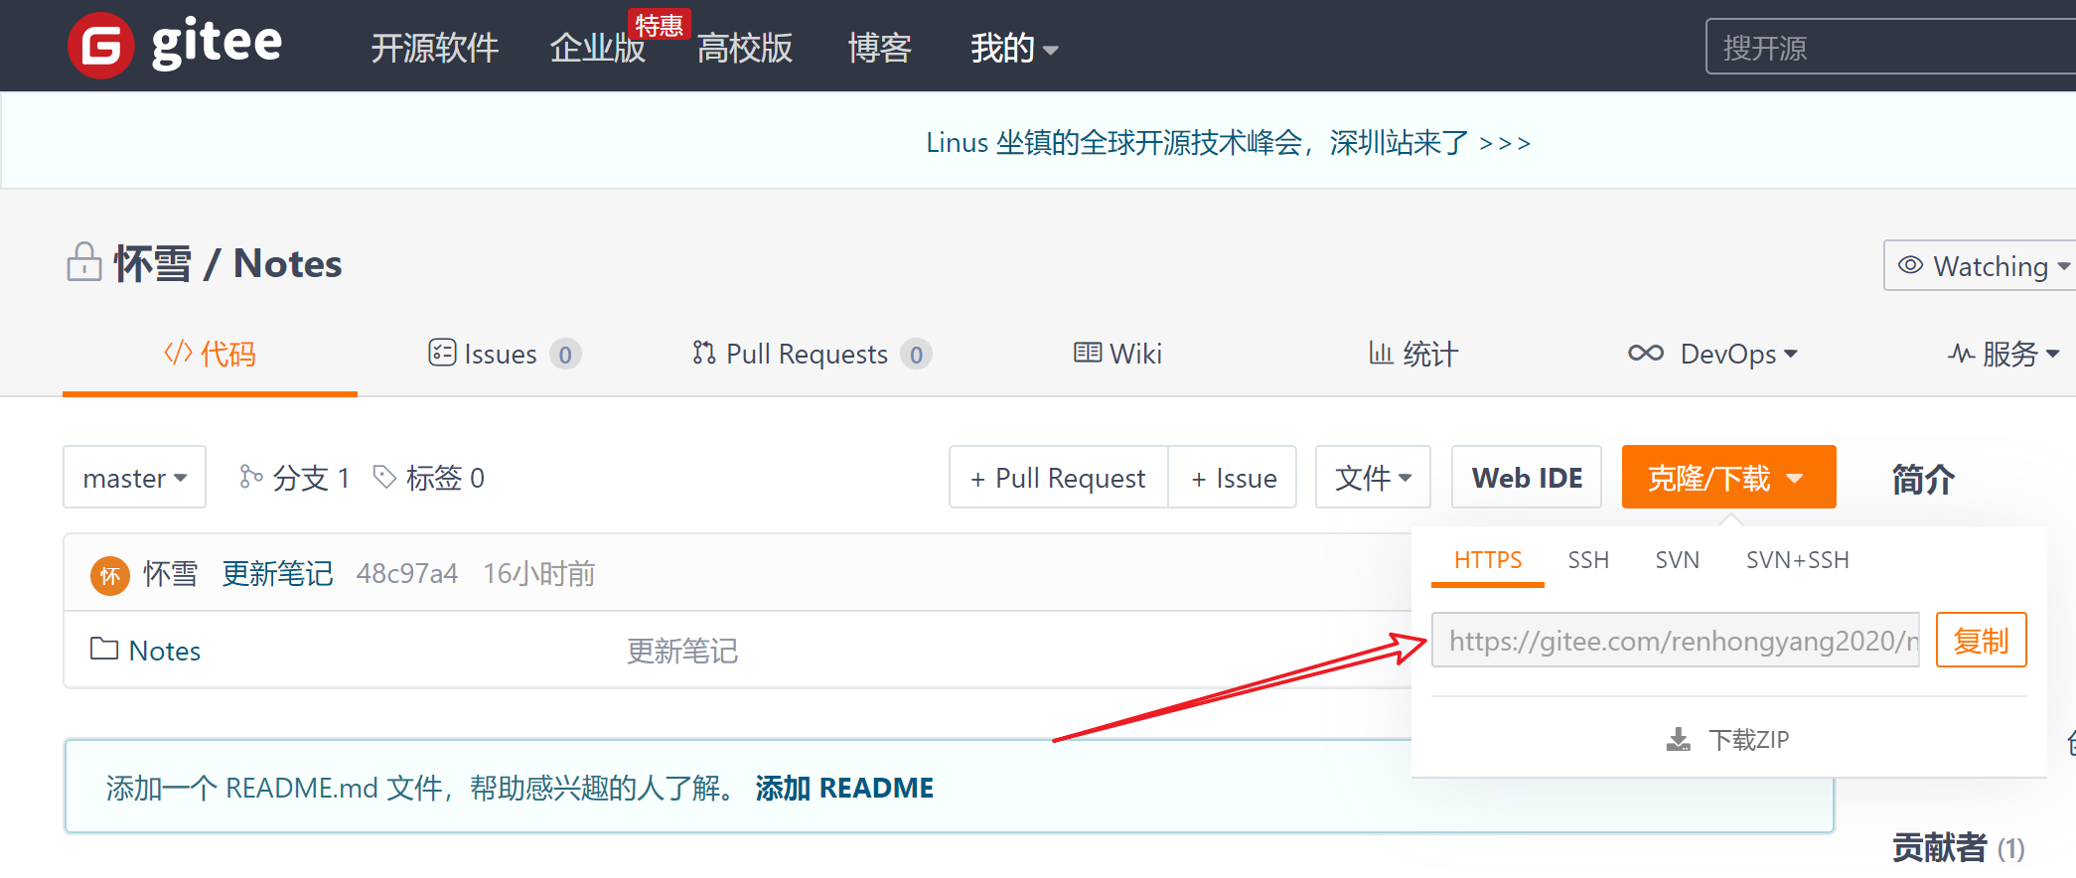
Task: Go to 企业版 in the navigation
Action: (x=598, y=48)
